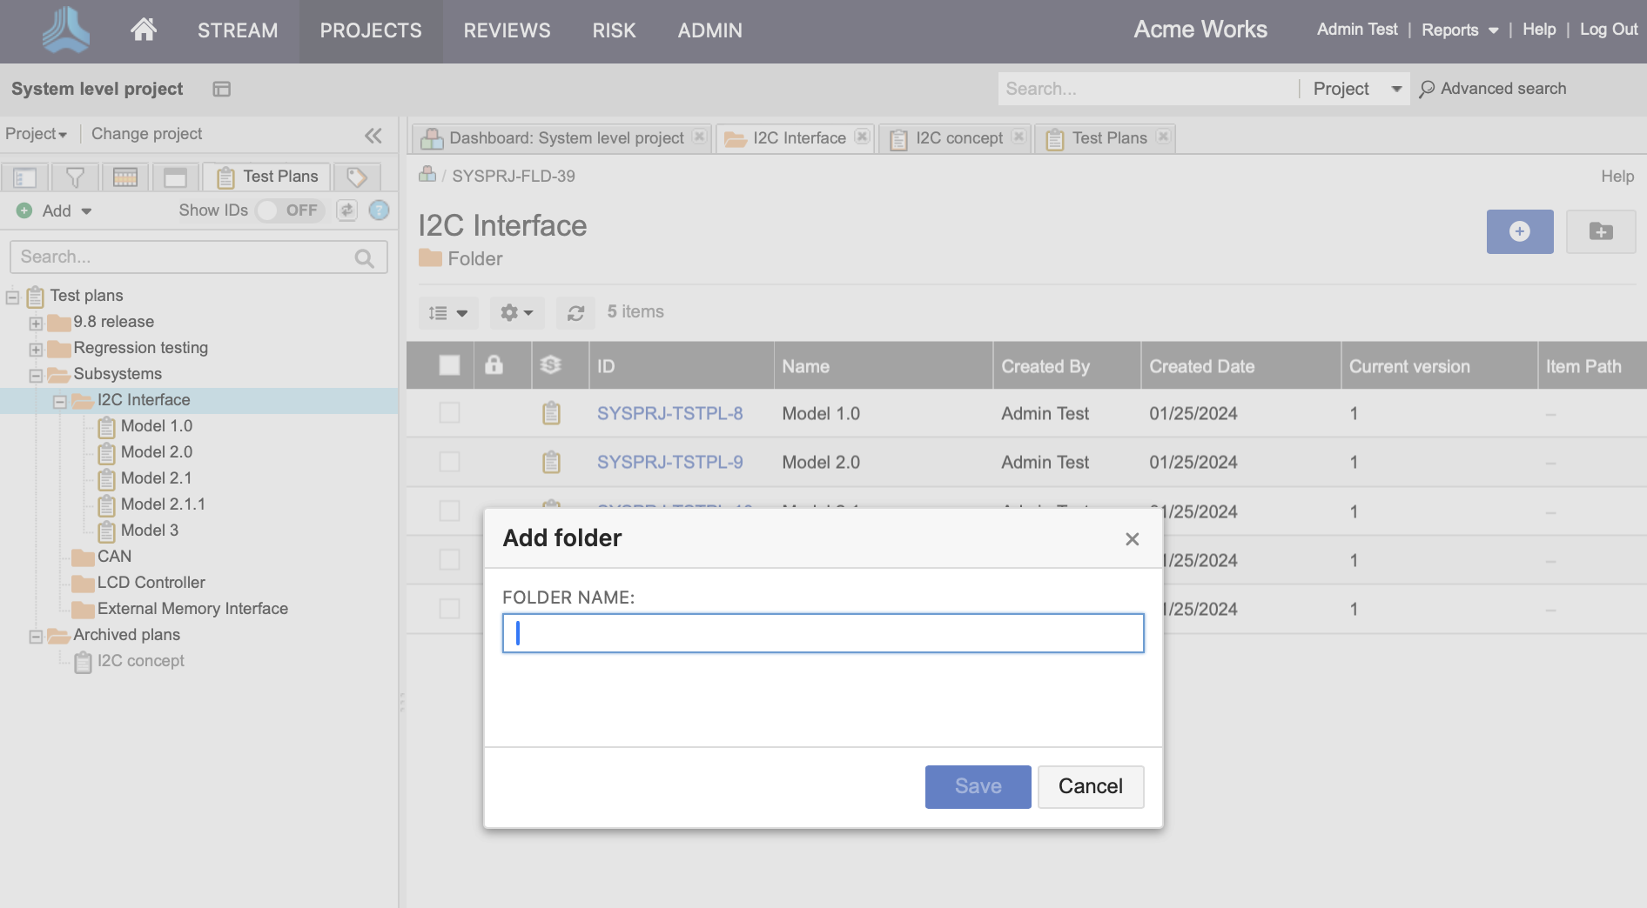Check the fifth row checkbox
This screenshot has width=1647, height=908.
click(x=449, y=608)
